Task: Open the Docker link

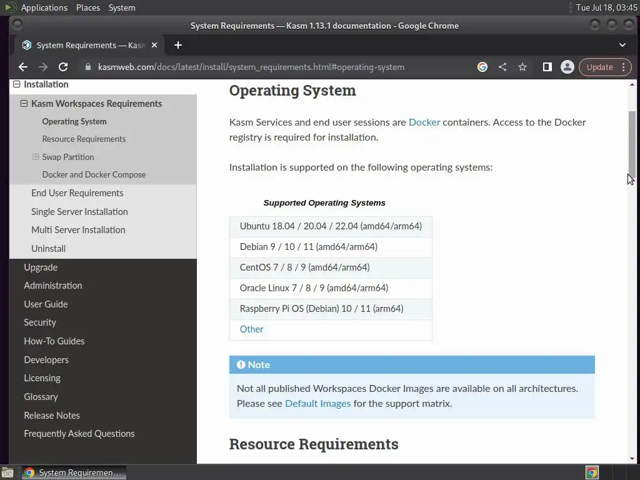Action: coord(424,122)
